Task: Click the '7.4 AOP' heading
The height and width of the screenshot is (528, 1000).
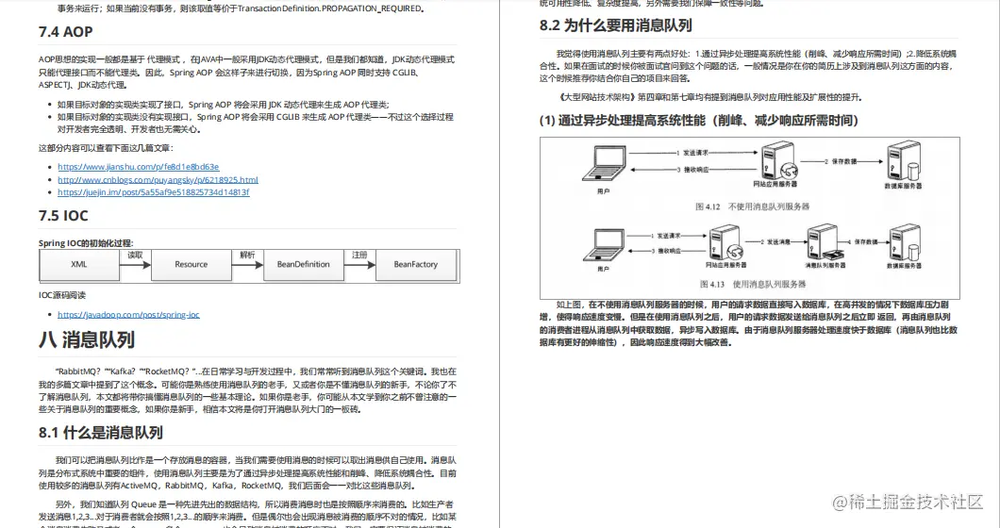Action: coord(66,32)
